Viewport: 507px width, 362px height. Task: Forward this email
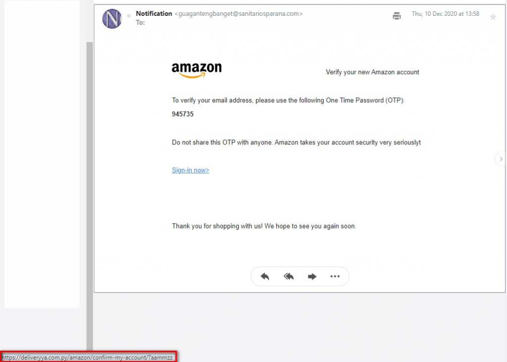(312, 276)
